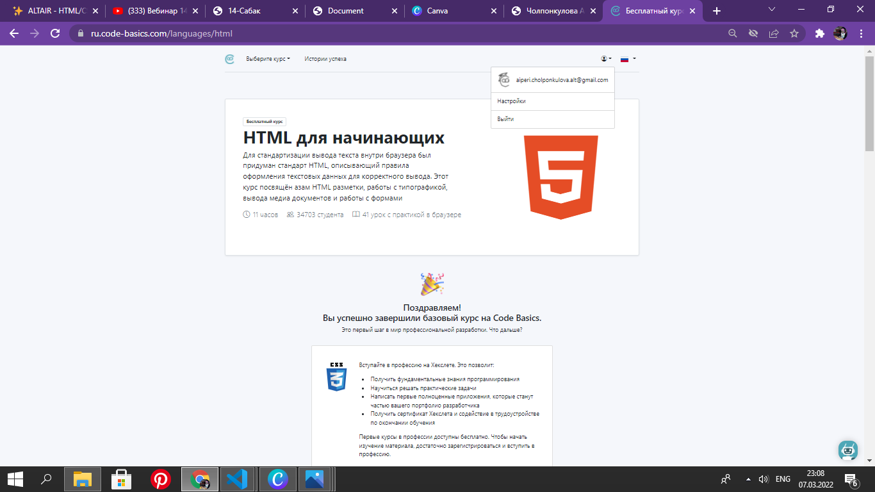Click the aiperi.cholponkulova.alt@gmail.com account entry
The height and width of the screenshot is (492, 875).
tap(553, 80)
